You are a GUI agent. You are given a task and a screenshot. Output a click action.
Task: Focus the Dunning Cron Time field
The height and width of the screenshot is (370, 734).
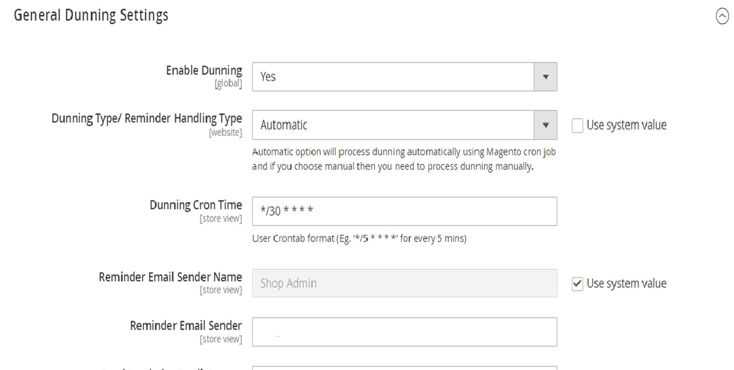(x=404, y=211)
